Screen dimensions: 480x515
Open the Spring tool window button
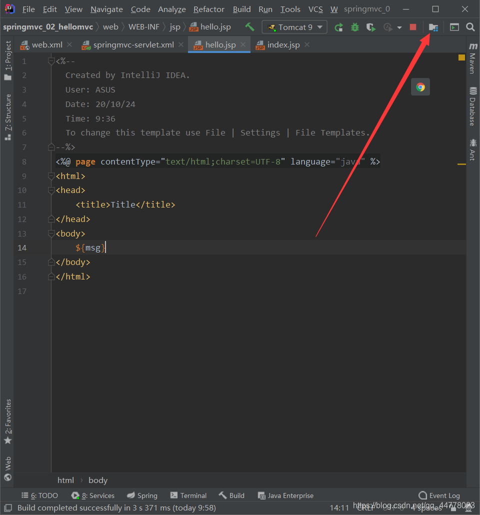pyautogui.click(x=142, y=495)
